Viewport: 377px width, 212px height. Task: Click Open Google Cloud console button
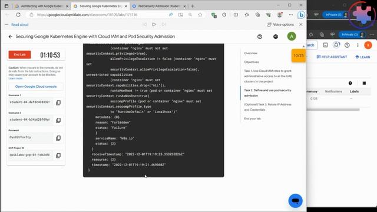[x=36, y=87]
